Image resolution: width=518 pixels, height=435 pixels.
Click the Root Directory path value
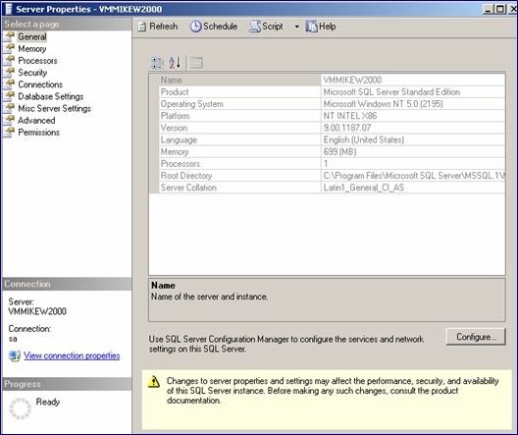pos(414,176)
